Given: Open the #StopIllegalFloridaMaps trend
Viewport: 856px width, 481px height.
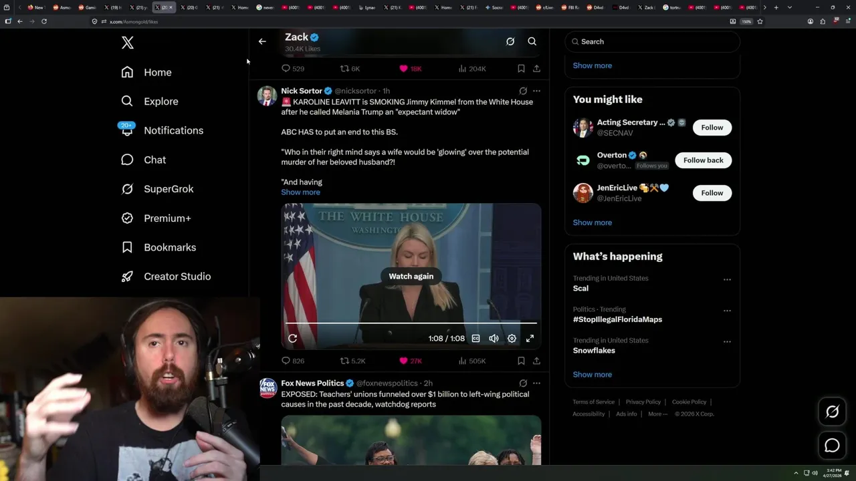Looking at the screenshot, I should [x=617, y=319].
